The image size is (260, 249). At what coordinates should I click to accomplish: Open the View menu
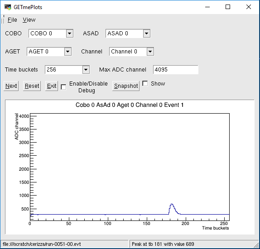(29, 20)
